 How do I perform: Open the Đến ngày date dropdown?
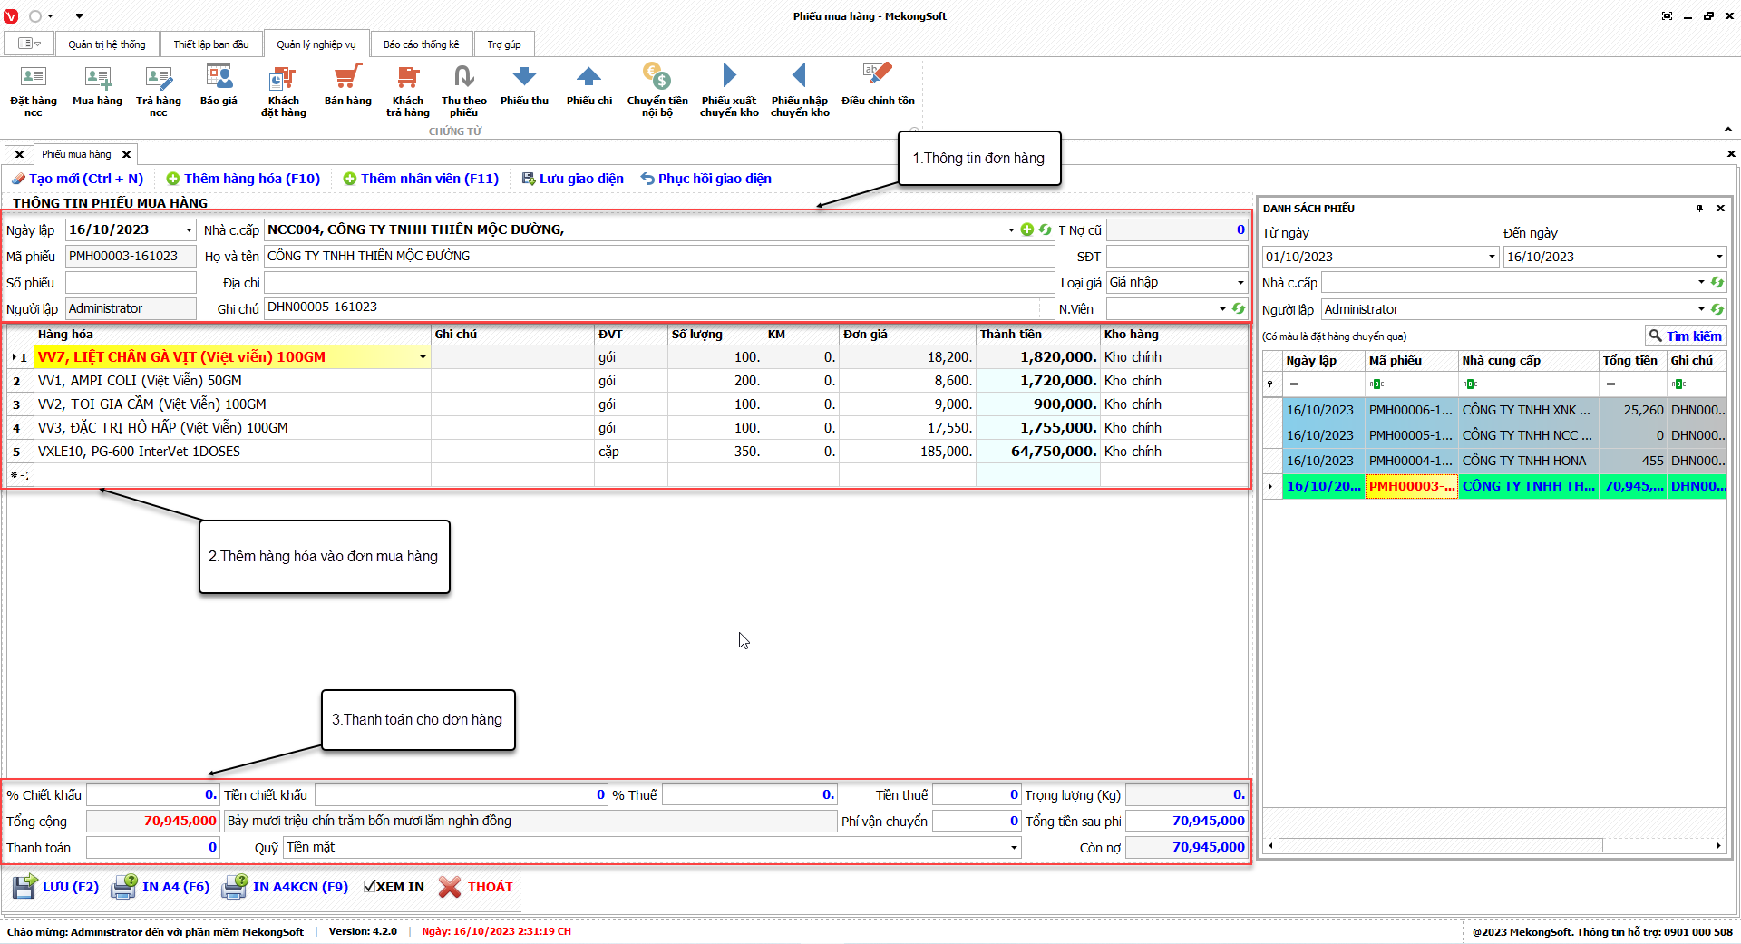1718,257
